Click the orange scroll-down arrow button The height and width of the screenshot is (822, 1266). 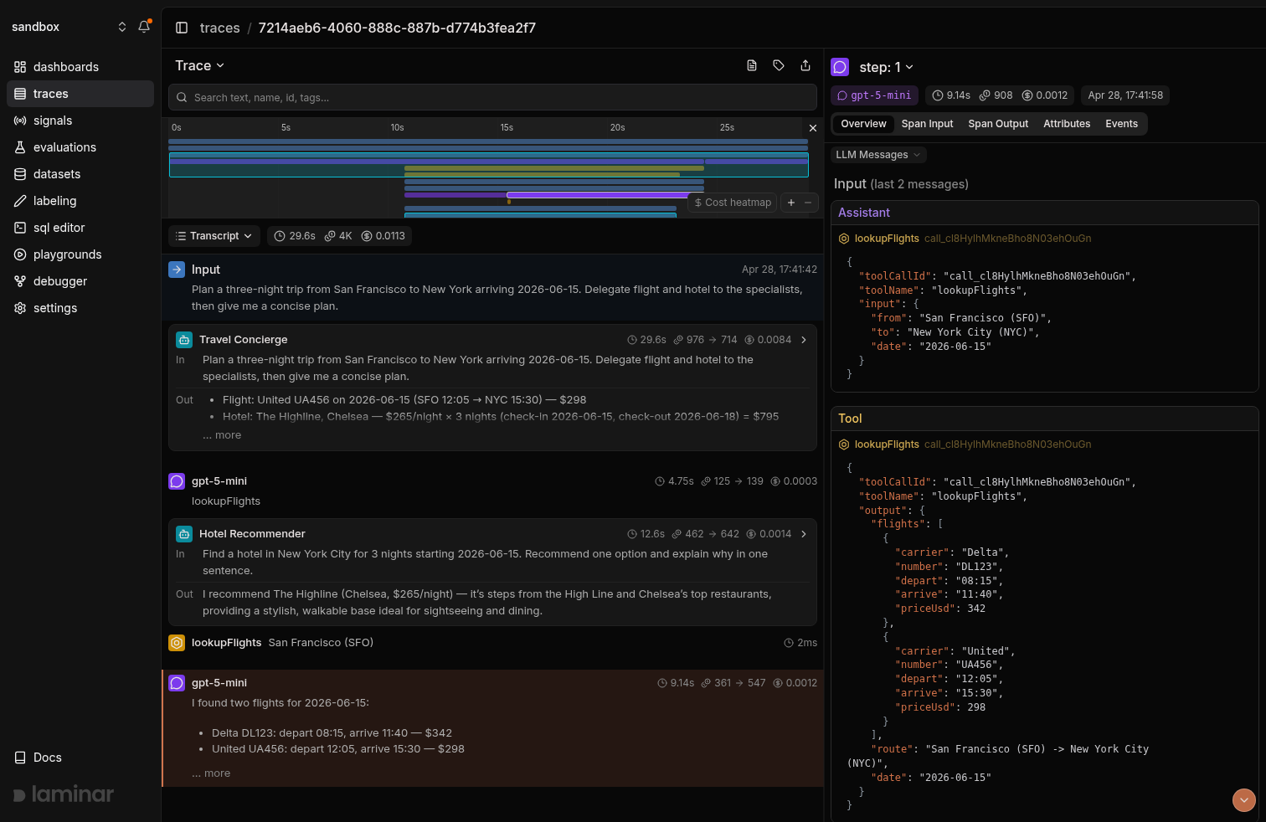[1244, 800]
